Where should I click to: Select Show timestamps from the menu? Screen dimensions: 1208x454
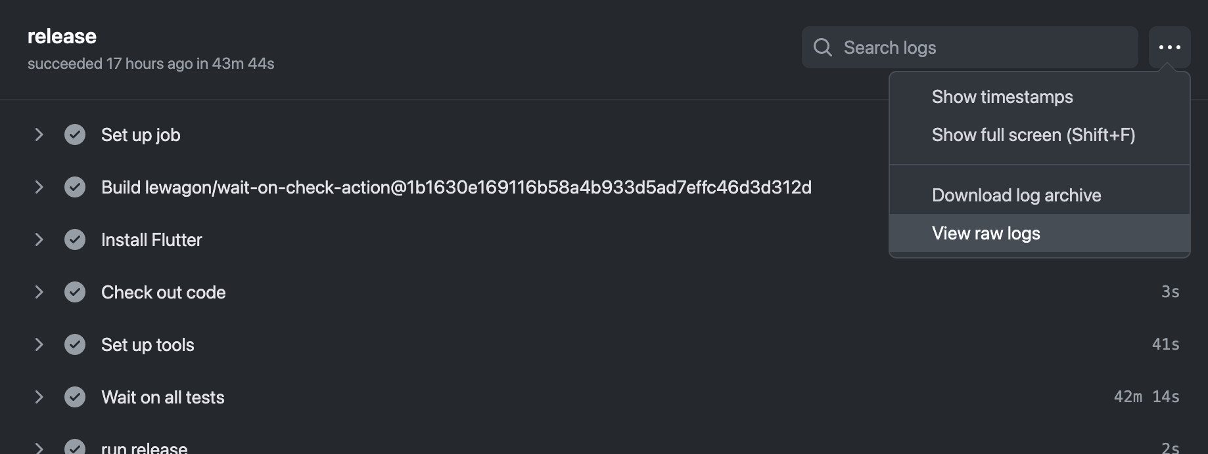click(x=1002, y=97)
